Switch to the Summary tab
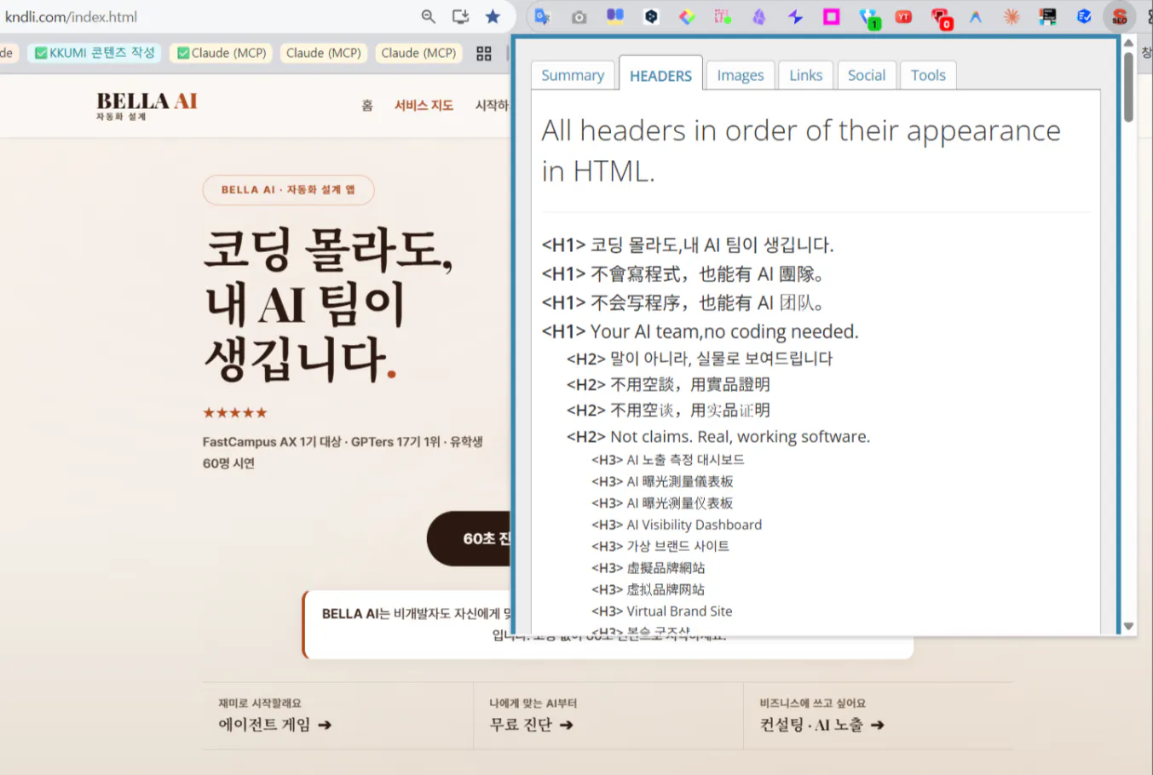 573,76
